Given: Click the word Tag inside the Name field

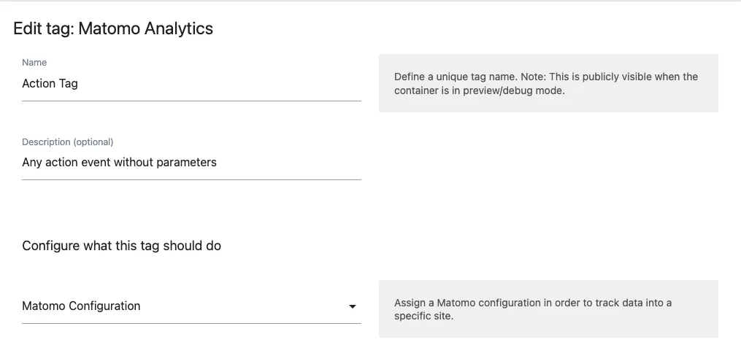Looking at the screenshot, I should click(69, 84).
